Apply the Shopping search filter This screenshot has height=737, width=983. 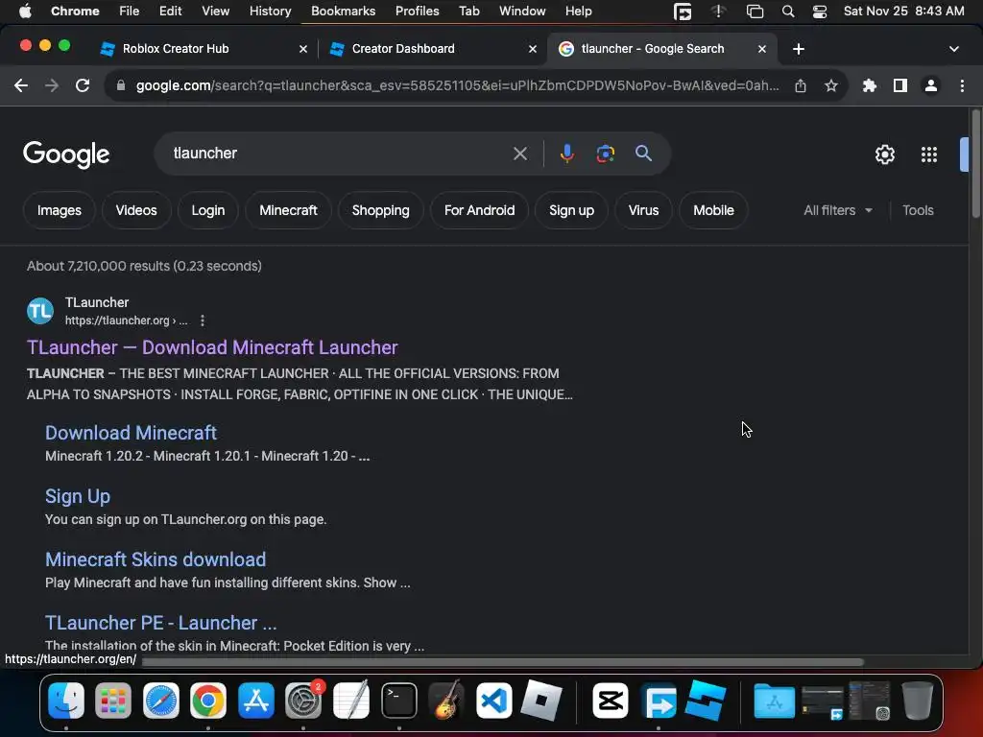tap(380, 210)
